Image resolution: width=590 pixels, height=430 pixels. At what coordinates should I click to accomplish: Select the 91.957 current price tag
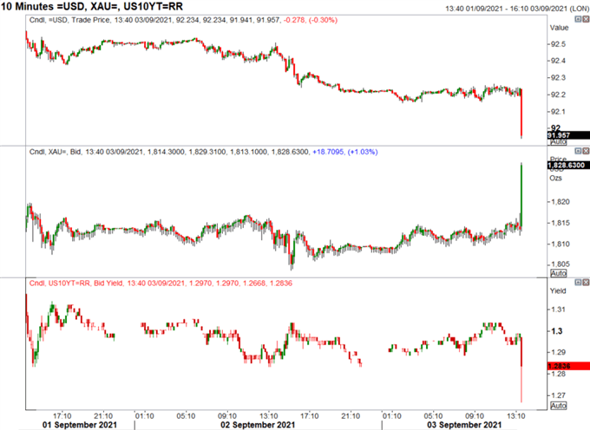tap(568, 135)
